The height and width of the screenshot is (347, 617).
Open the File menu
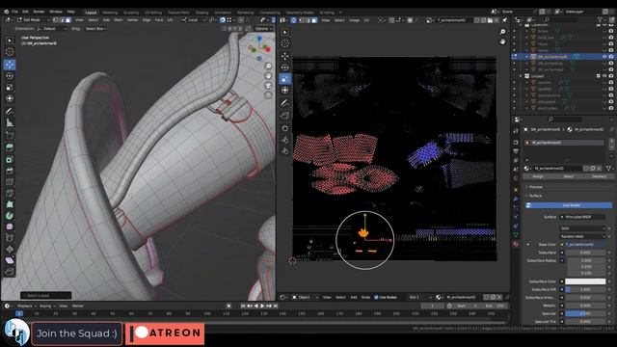pos(14,12)
